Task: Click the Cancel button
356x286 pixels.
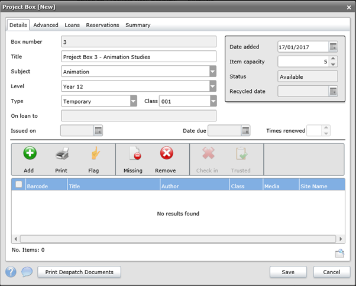Action: click(x=332, y=272)
